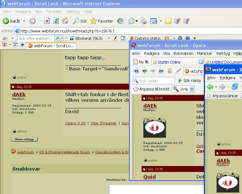The width and height of the screenshot is (242, 194).
Task: Open webForum breadcrumb link
Action: tap(25, 152)
